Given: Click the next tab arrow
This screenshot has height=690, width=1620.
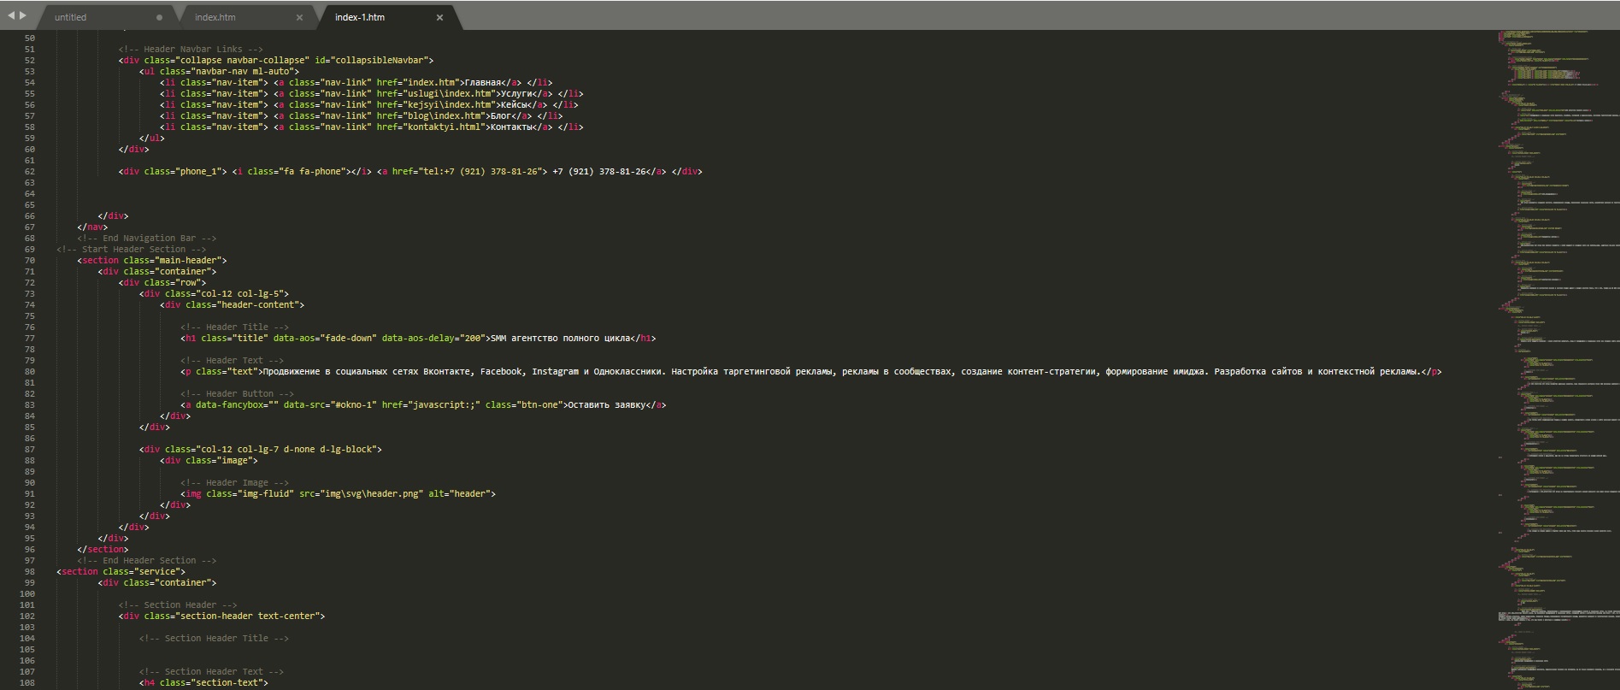Looking at the screenshot, I should [22, 15].
